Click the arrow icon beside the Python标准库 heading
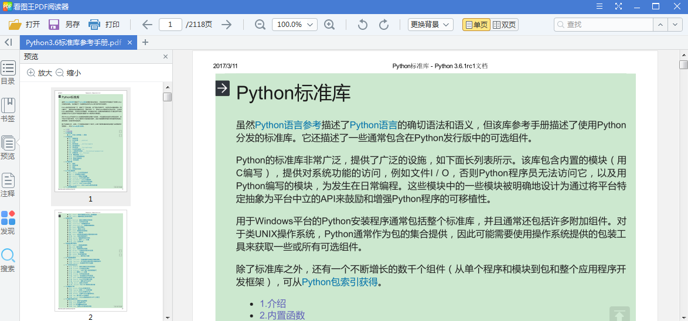Image resolution: width=688 pixels, height=321 pixels. (223, 88)
